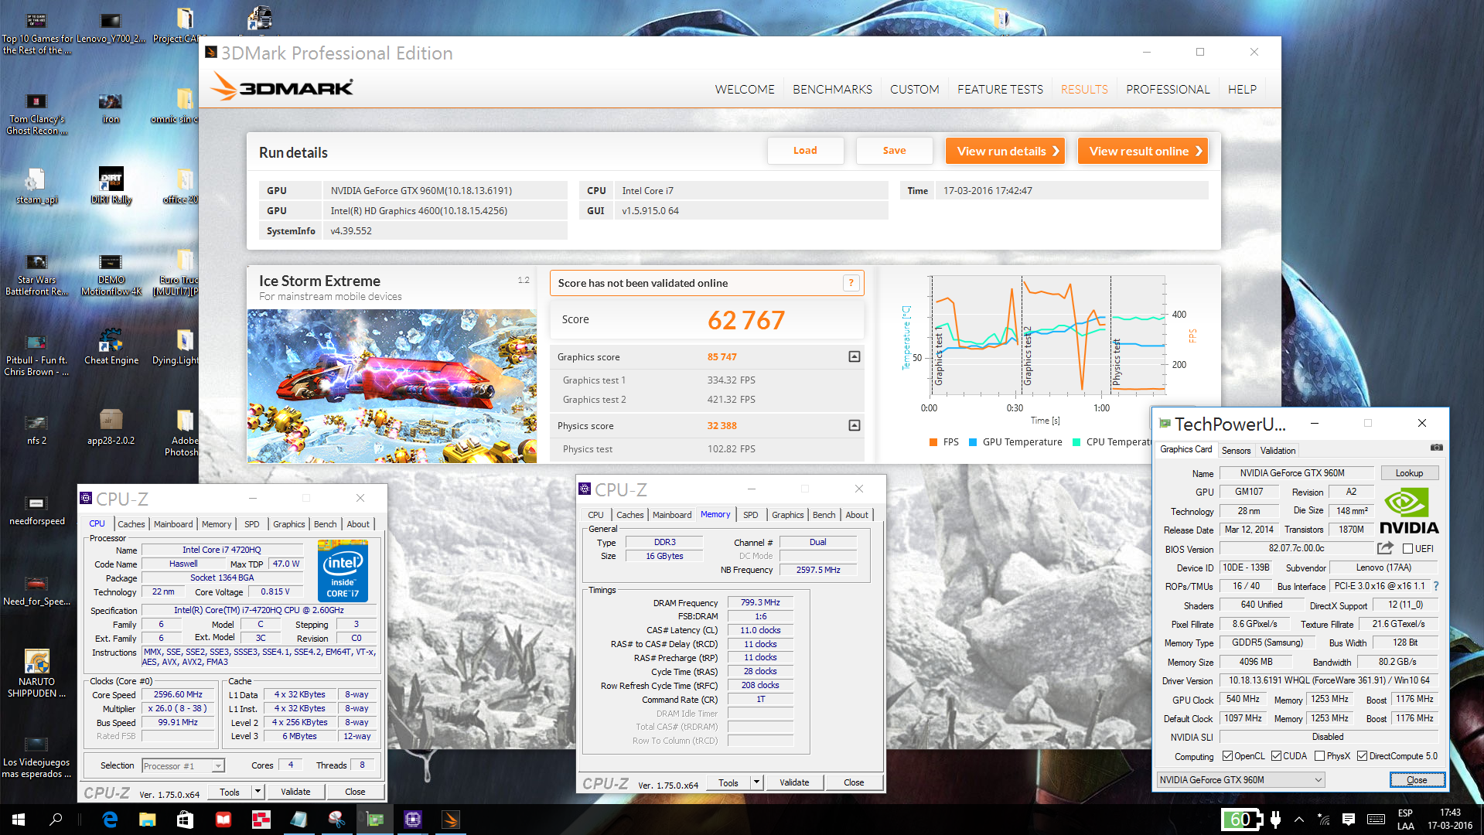Click the Close button in GPU-Z
The image size is (1484, 835).
pyautogui.click(x=1417, y=780)
